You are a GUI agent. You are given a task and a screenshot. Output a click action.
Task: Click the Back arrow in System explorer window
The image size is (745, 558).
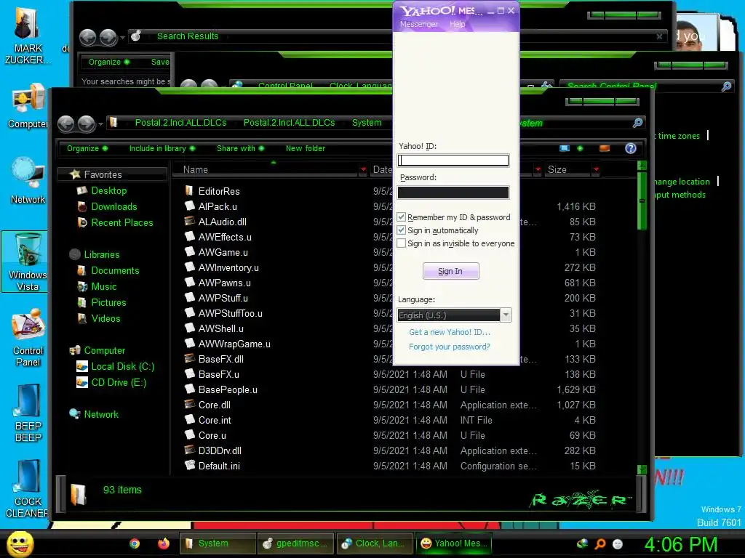click(66, 124)
